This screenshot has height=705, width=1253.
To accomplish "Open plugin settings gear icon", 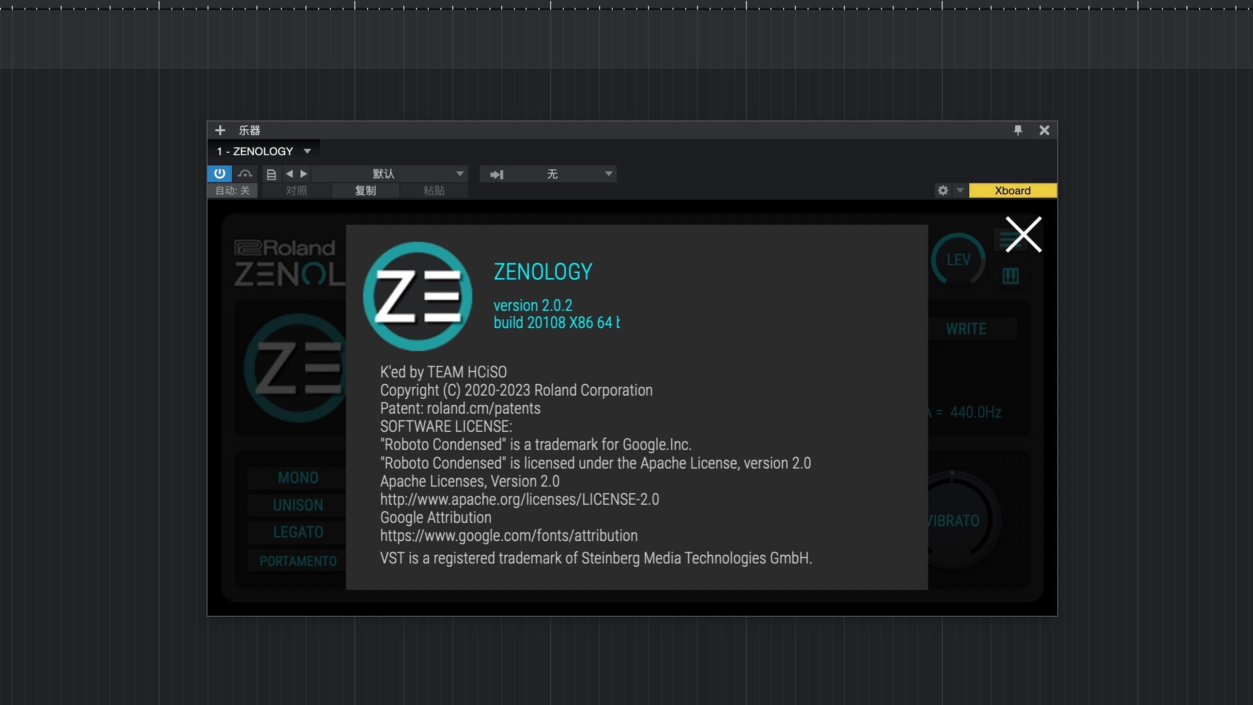I will pyautogui.click(x=942, y=191).
